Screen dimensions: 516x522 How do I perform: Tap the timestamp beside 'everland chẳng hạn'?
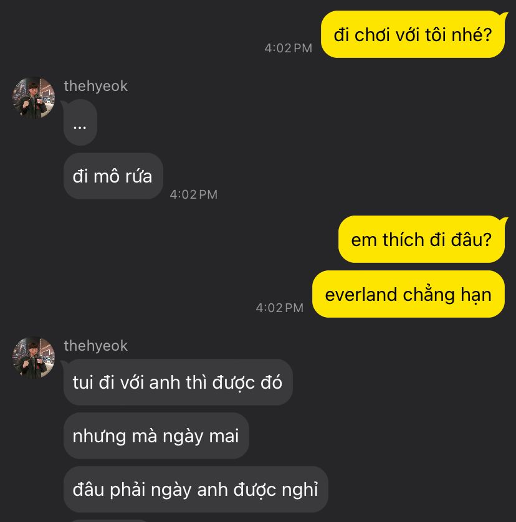(279, 308)
